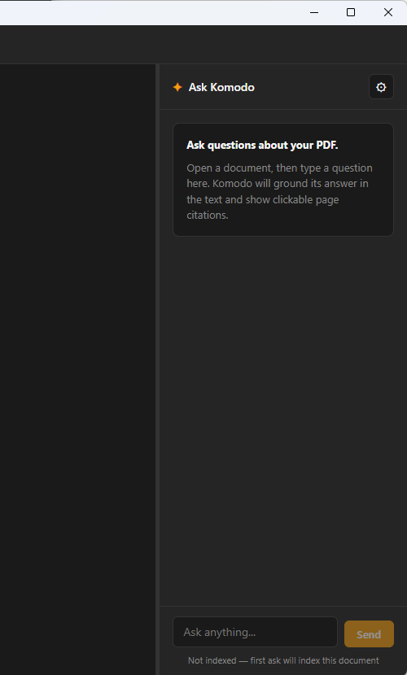Send the question with the Send button
The width and height of the screenshot is (407, 675).
coord(369,634)
